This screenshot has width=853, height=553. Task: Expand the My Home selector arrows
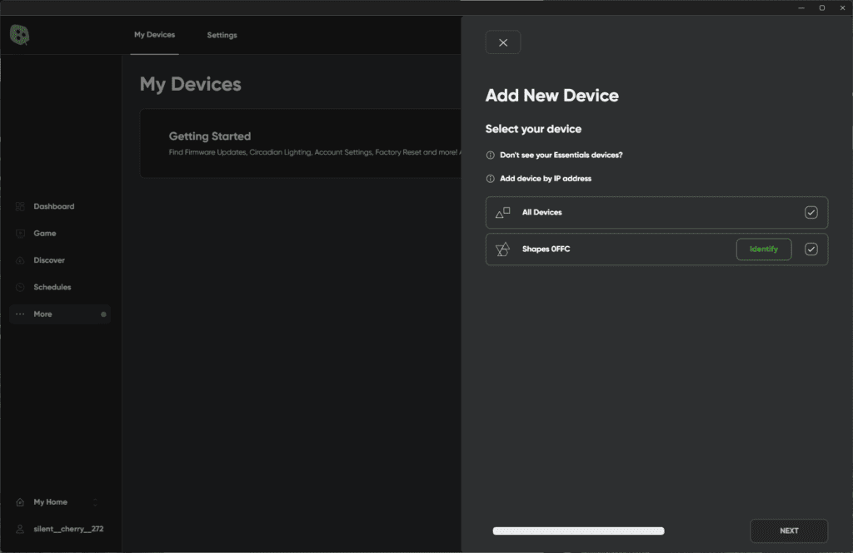click(95, 502)
